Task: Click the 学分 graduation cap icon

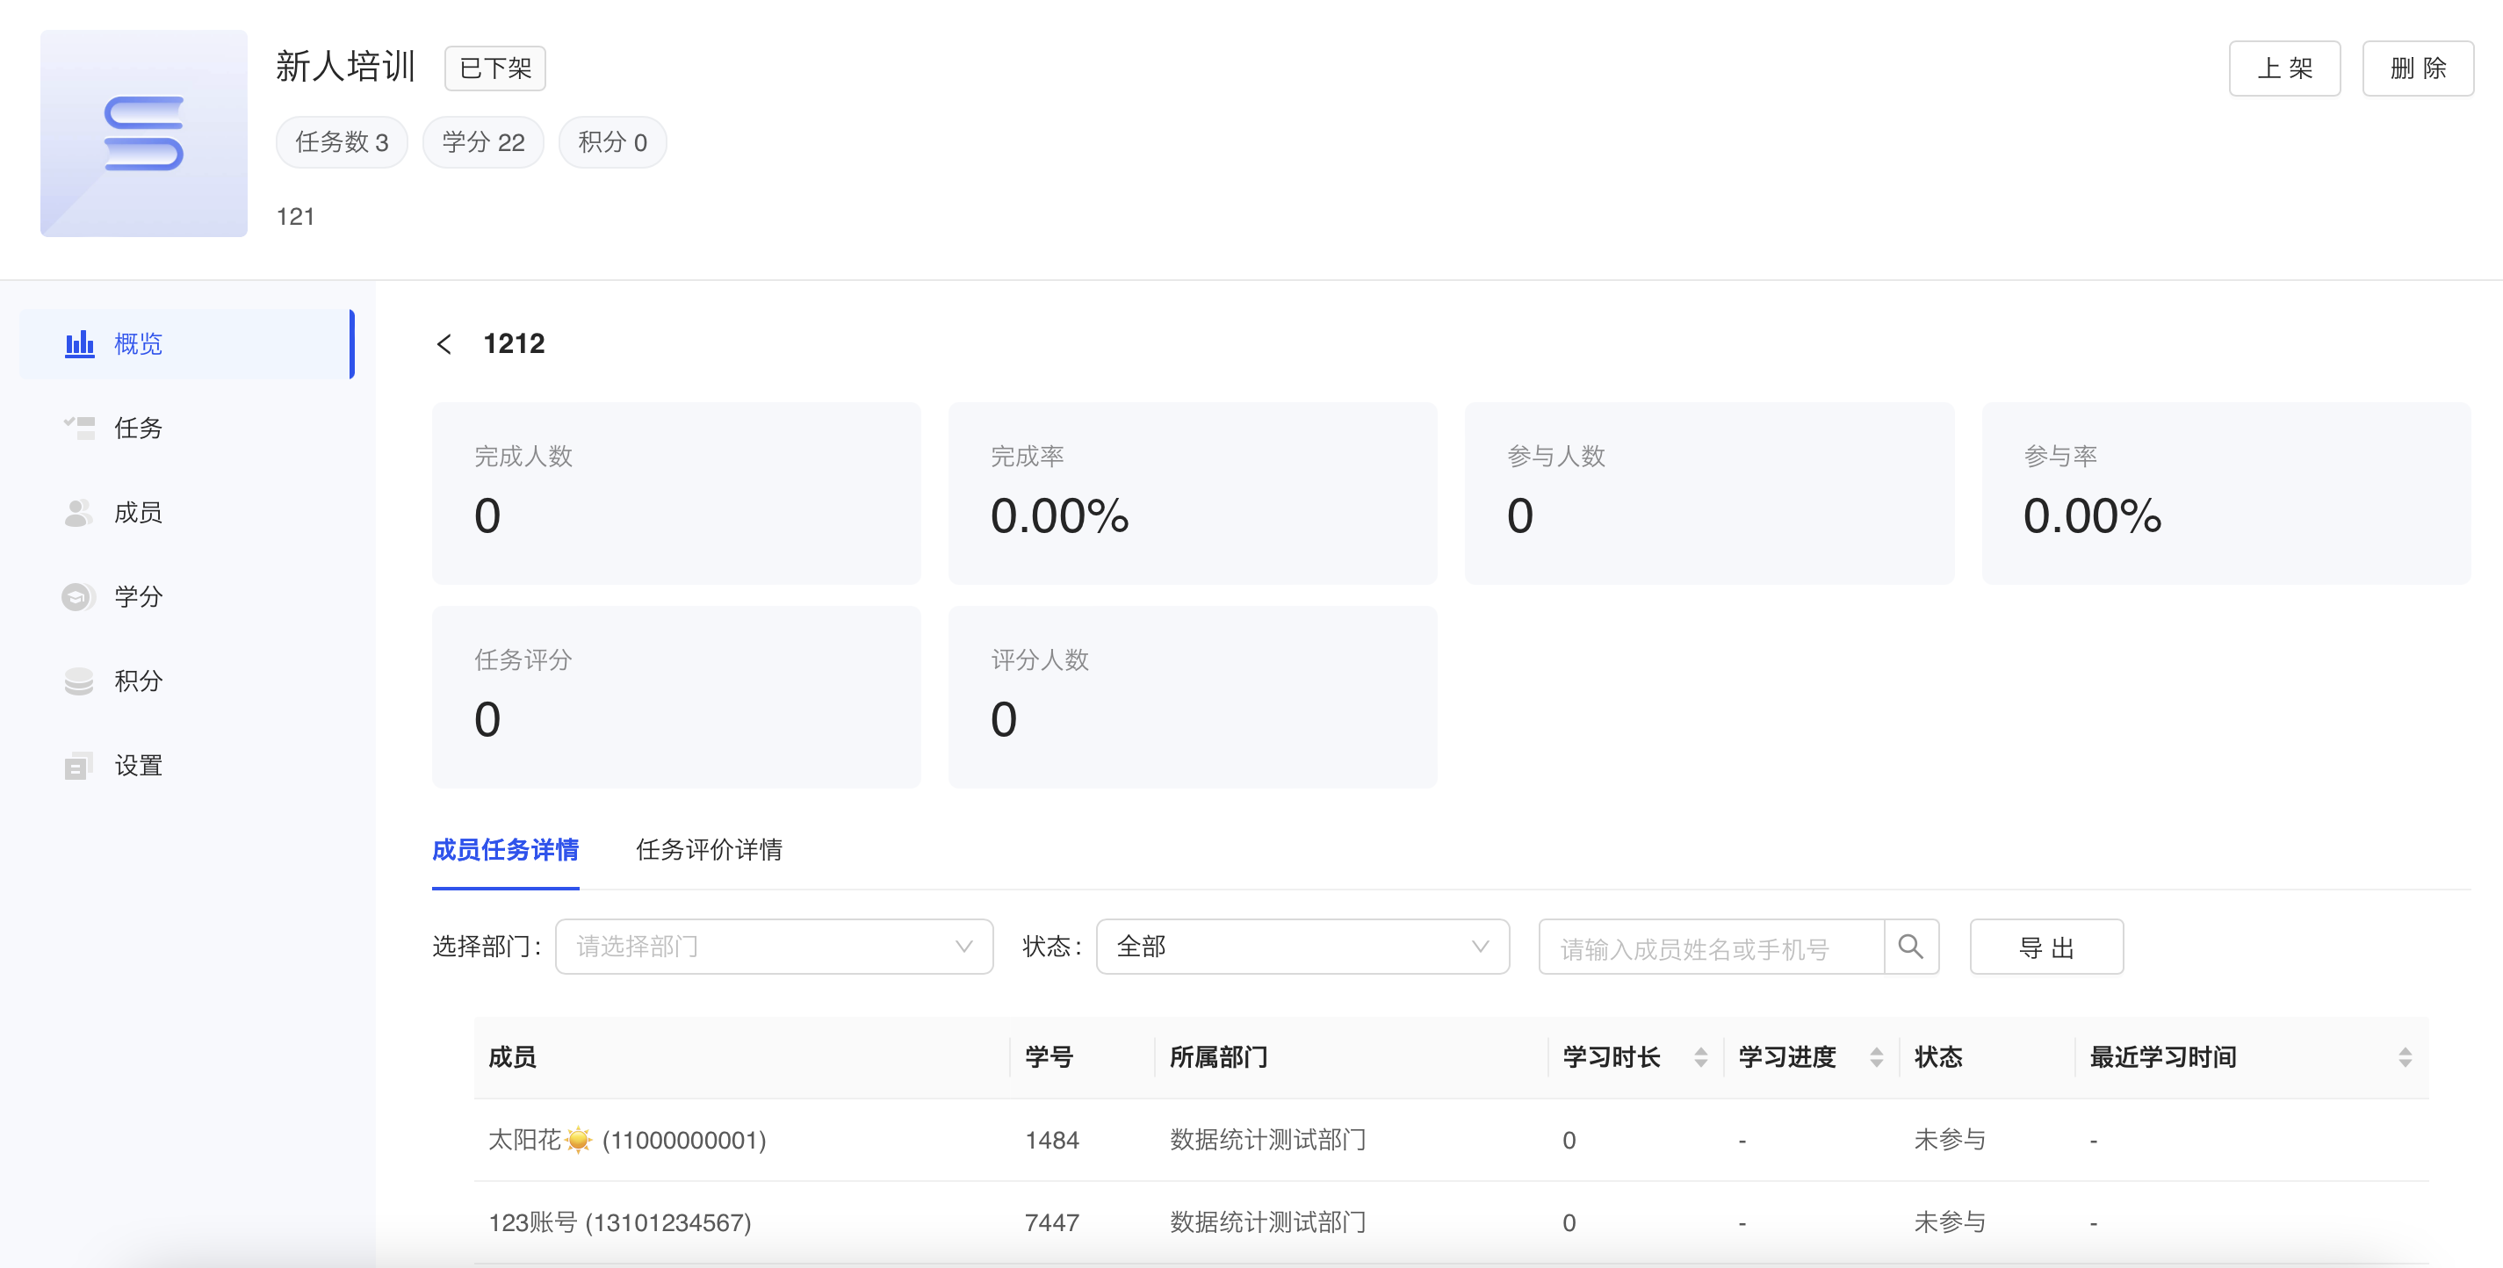Action: pyautogui.click(x=80, y=596)
